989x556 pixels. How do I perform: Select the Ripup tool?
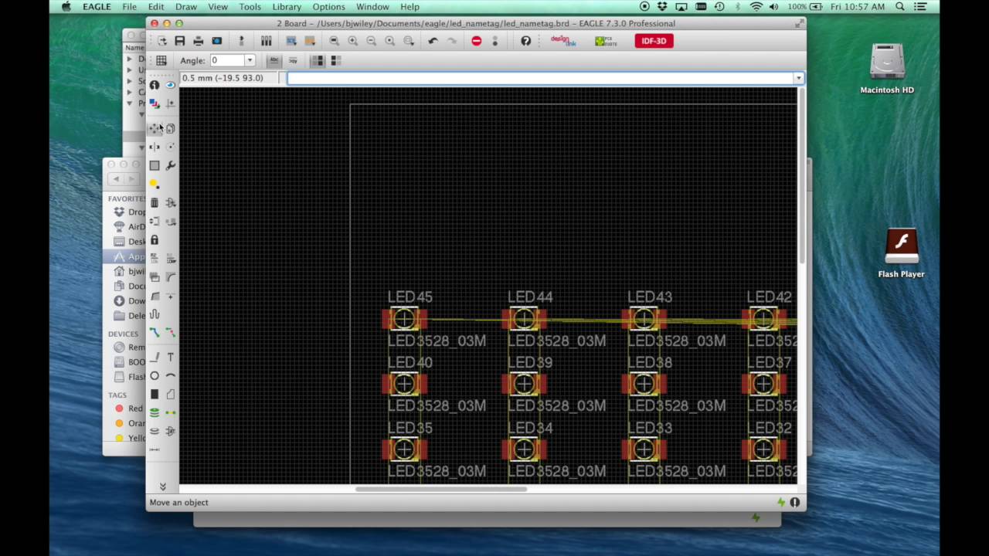click(171, 333)
